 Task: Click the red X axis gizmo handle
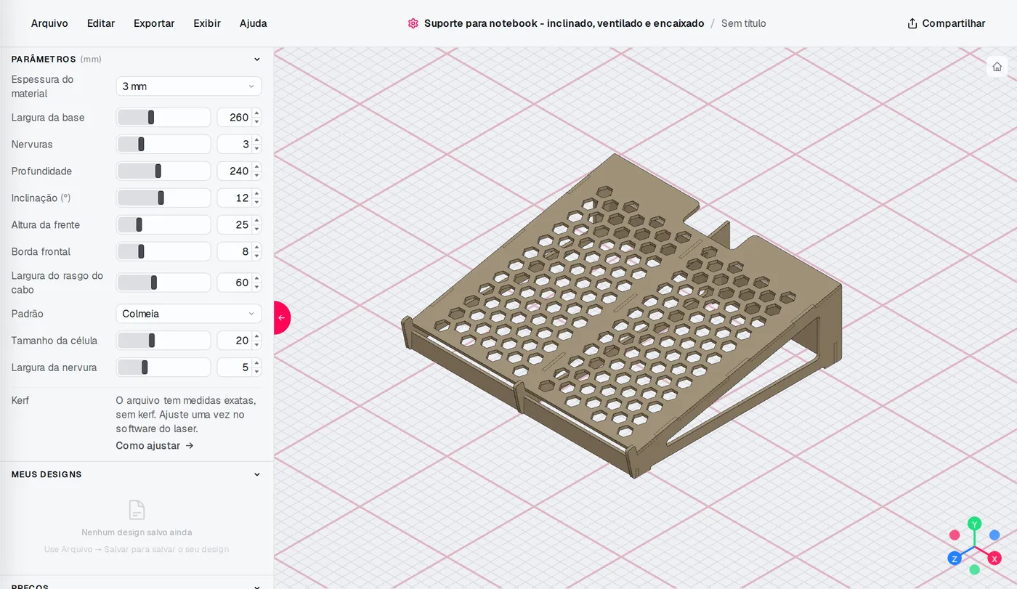point(994,558)
